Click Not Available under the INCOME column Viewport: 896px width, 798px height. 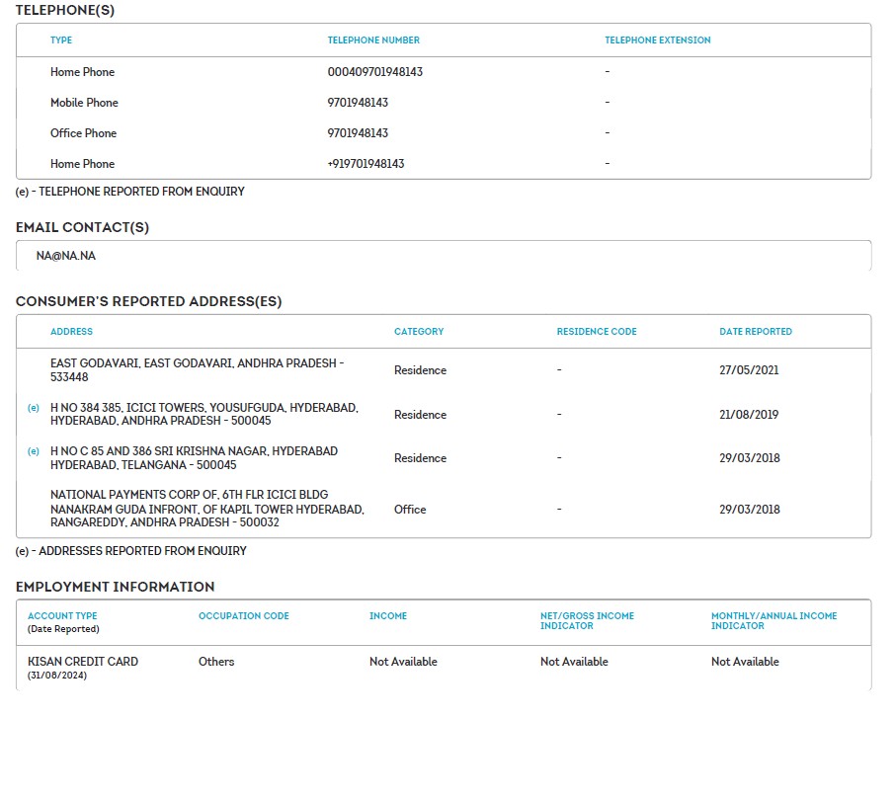(403, 662)
